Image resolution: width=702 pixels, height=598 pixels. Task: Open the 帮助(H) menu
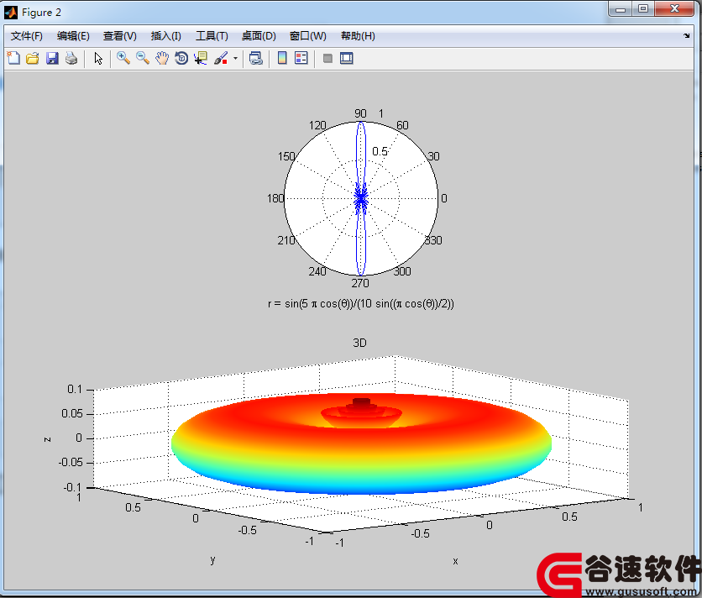(x=358, y=36)
